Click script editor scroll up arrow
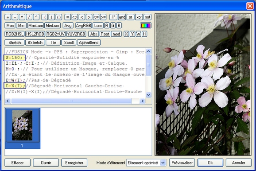 pos(148,51)
